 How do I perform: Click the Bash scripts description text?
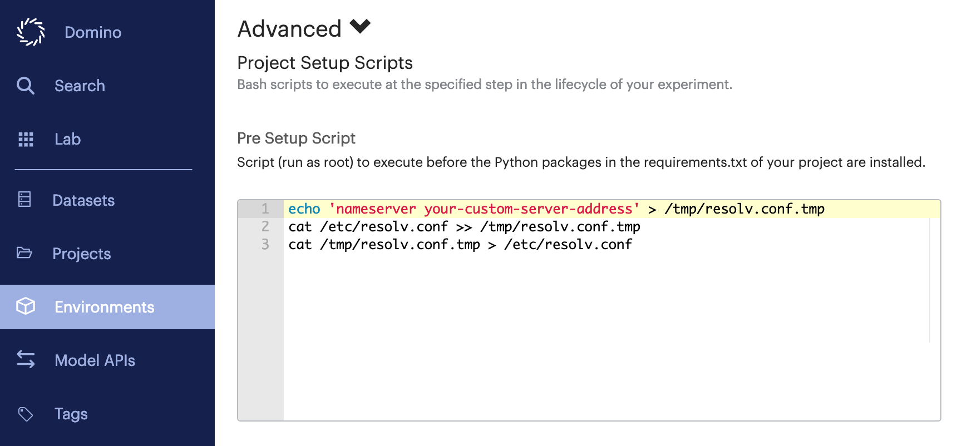tap(485, 85)
